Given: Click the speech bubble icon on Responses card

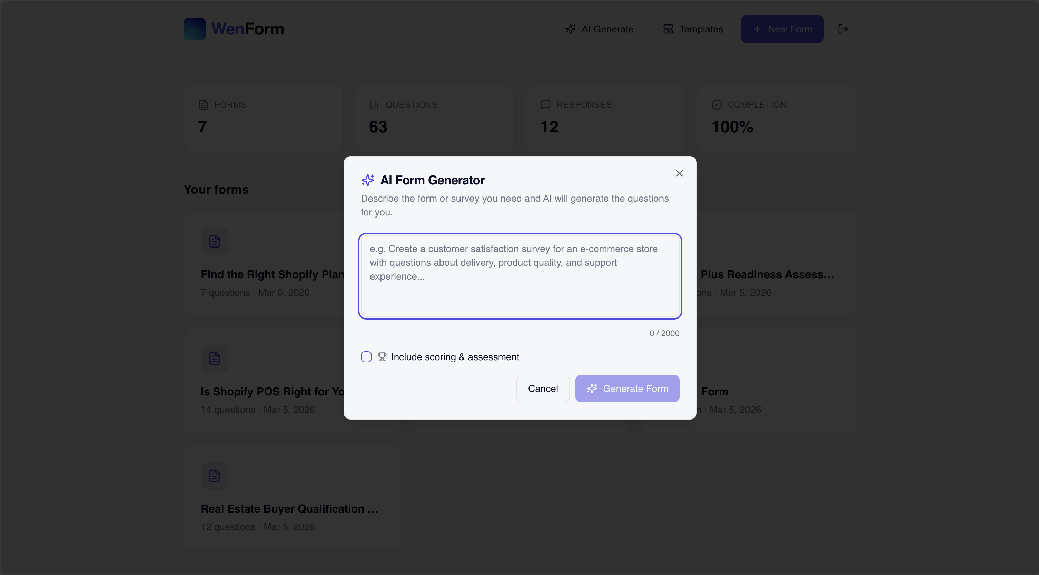Looking at the screenshot, I should (x=545, y=104).
